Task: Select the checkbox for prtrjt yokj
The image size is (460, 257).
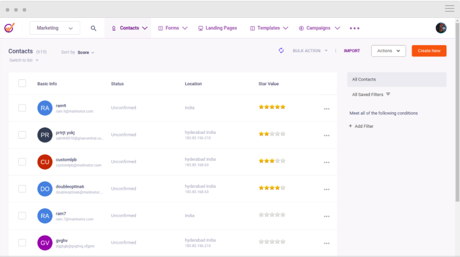Action: point(22,135)
